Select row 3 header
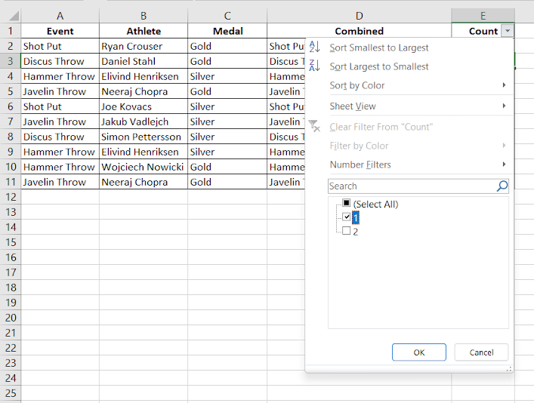Viewport: 534px width, 403px height. [x=11, y=61]
